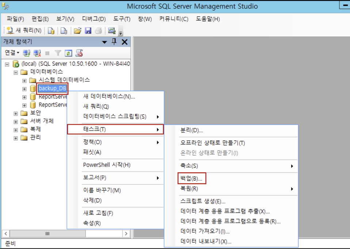Screen dimensions: 350x249
Task: Open the 커뮤니티(C) menu
Action: pyautogui.click(x=174, y=19)
